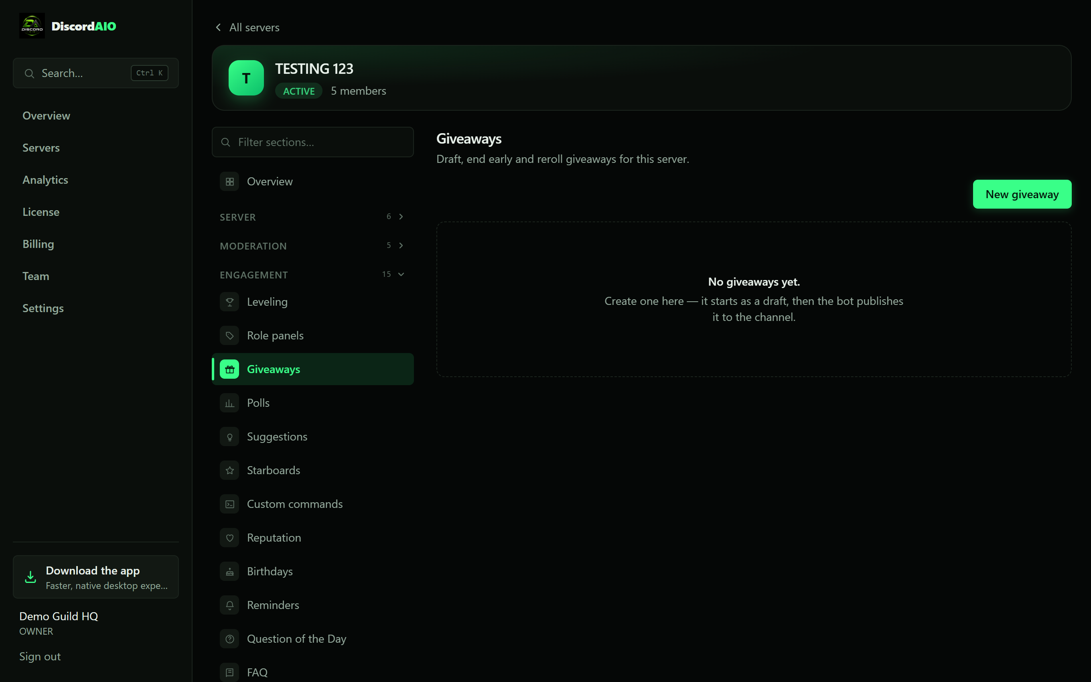Open the Reputation section
The image size is (1091, 682).
click(x=312, y=538)
